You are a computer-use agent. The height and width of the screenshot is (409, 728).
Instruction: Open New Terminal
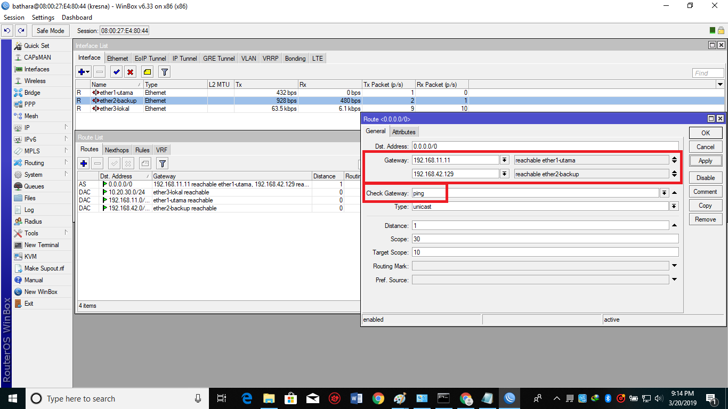[41, 245]
